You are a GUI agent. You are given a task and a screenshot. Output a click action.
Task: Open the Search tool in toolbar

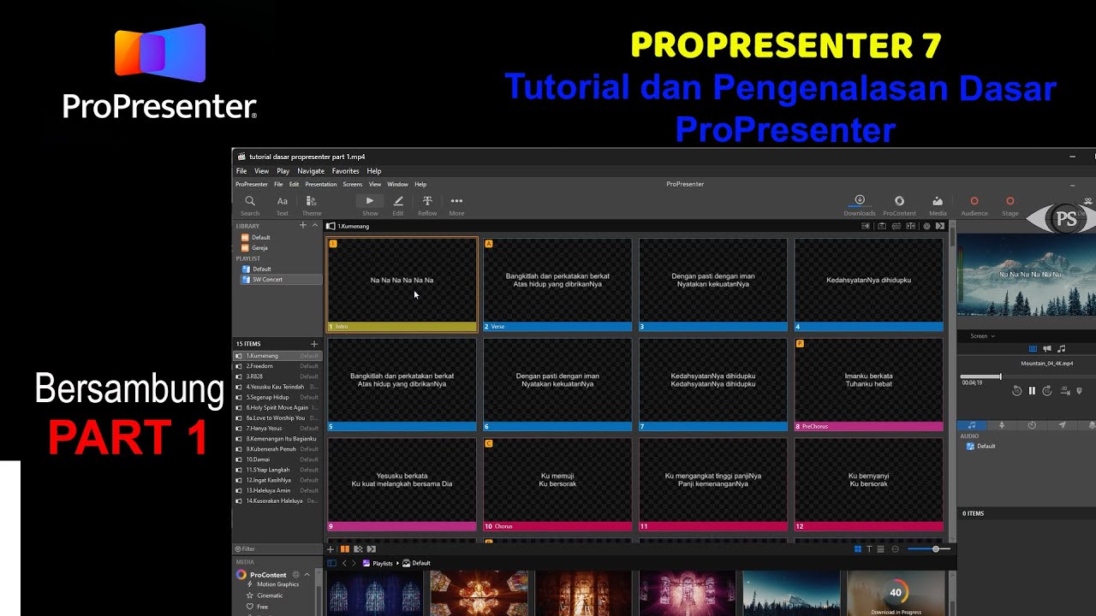[x=250, y=205]
